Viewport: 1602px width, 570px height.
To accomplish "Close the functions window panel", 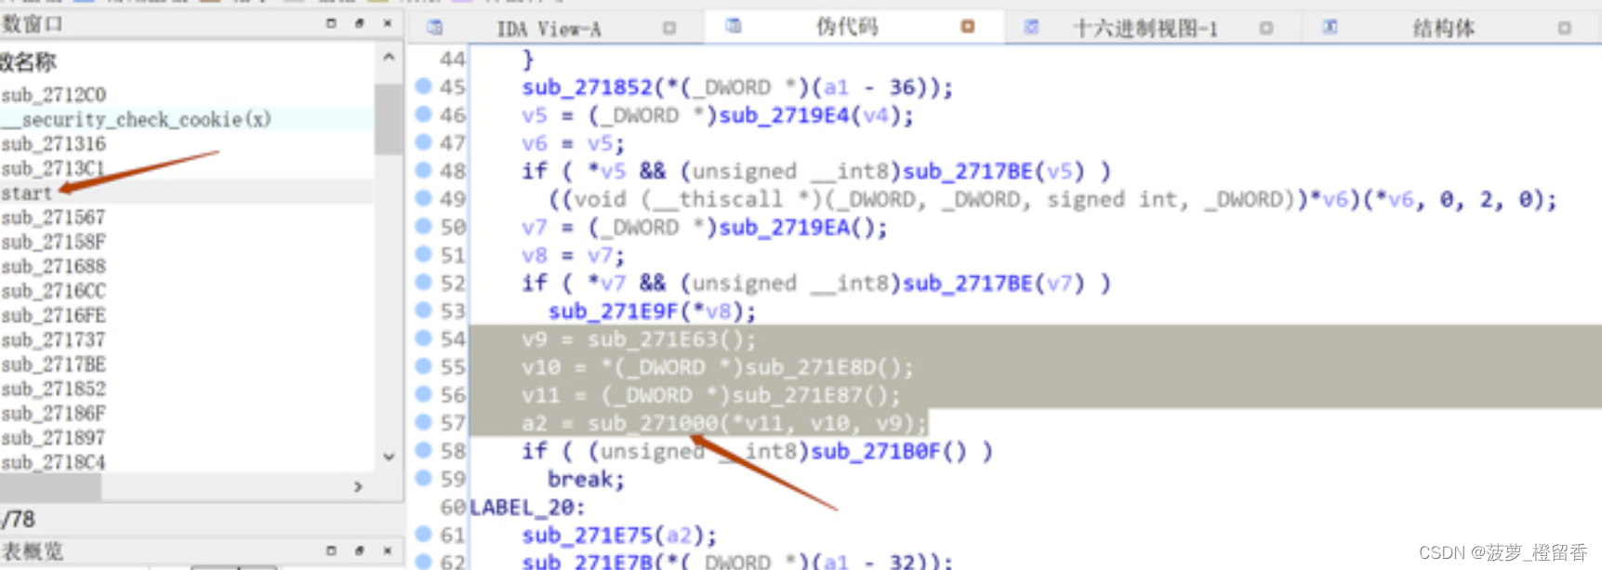I will point(388,22).
